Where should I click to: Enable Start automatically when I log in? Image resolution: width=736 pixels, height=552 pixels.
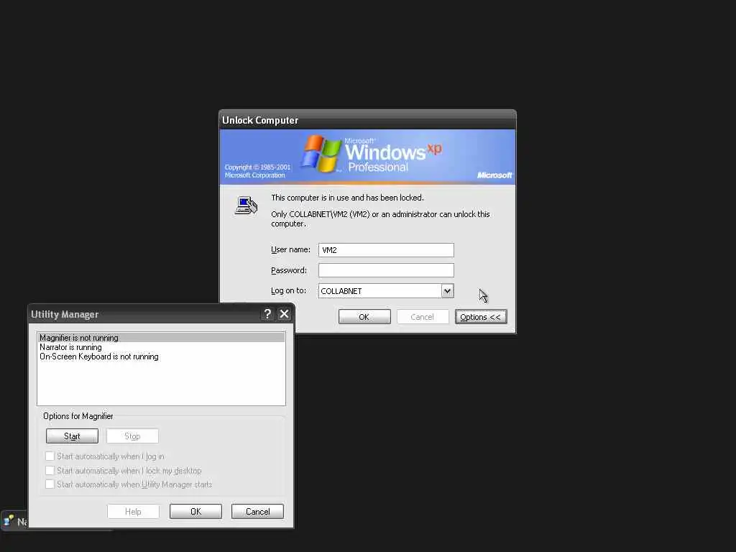(50, 456)
